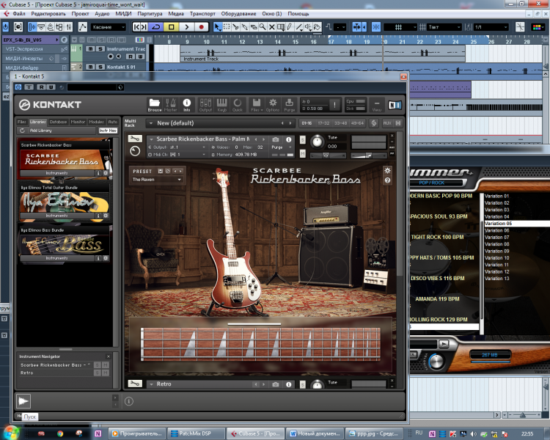Open info icon on Scarbee instrument header

288,139
